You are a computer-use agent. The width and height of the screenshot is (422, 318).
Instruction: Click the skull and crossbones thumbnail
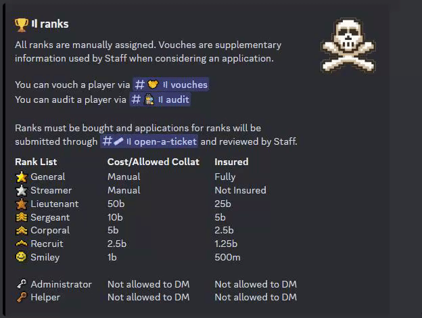(x=348, y=45)
